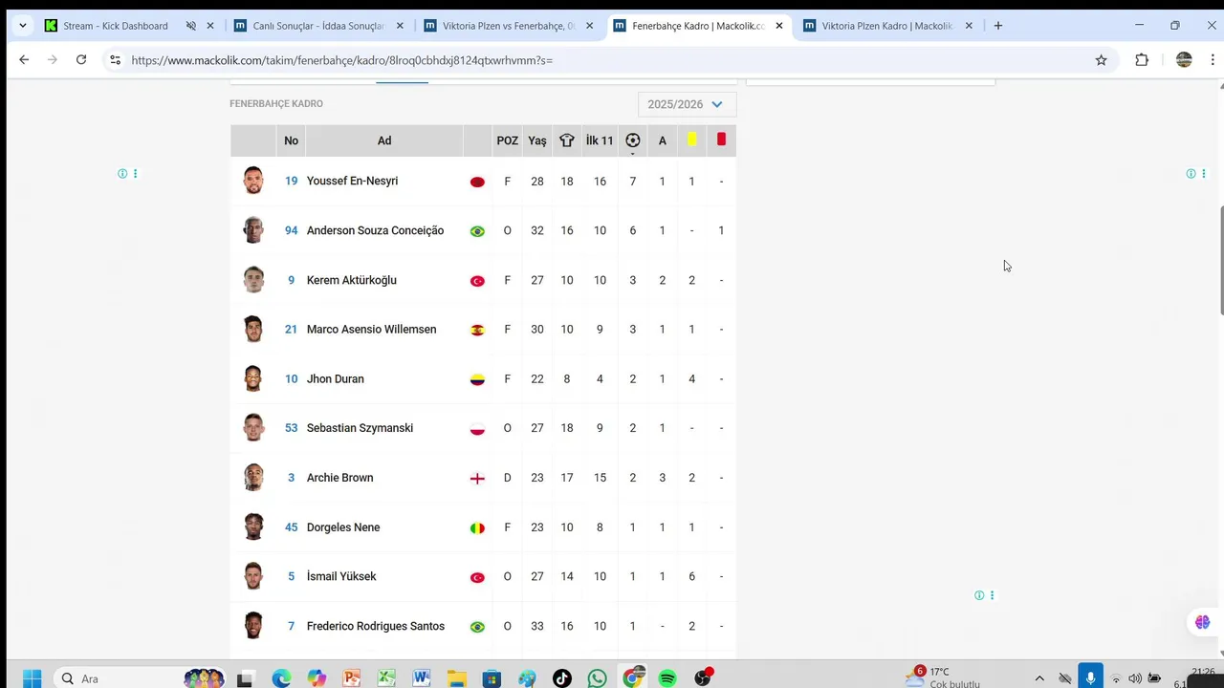The image size is (1224, 688).
Task: Switch to Viktoria Plzen vs Fenerbahçe tab
Action: pos(508,26)
